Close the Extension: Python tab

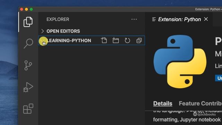click(206, 19)
